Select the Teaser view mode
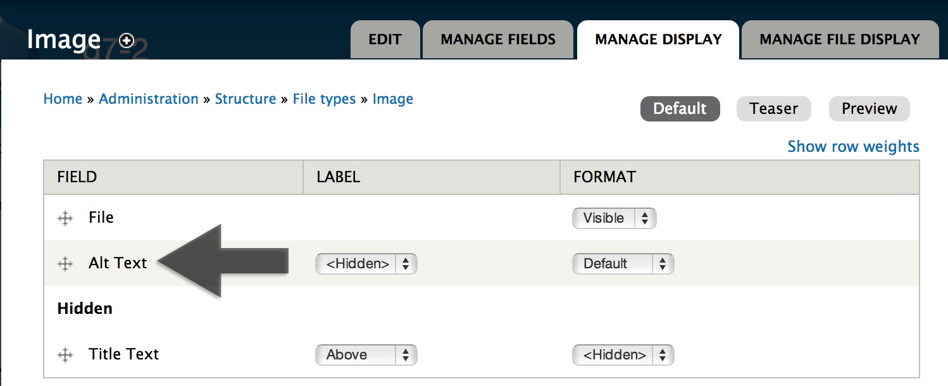The image size is (948, 386). (773, 109)
